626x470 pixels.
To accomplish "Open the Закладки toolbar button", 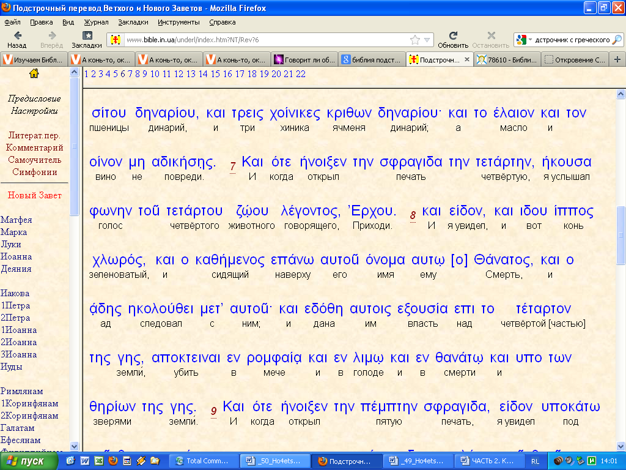I will (87, 40).
